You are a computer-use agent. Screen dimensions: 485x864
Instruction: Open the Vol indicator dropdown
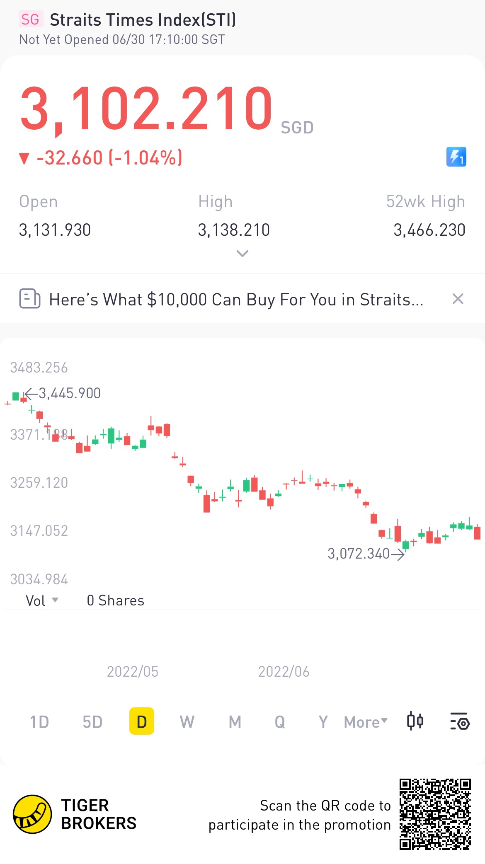click(x=42, y=600)
